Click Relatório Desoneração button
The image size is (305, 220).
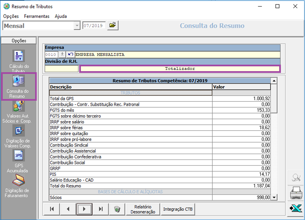[143, 209]
